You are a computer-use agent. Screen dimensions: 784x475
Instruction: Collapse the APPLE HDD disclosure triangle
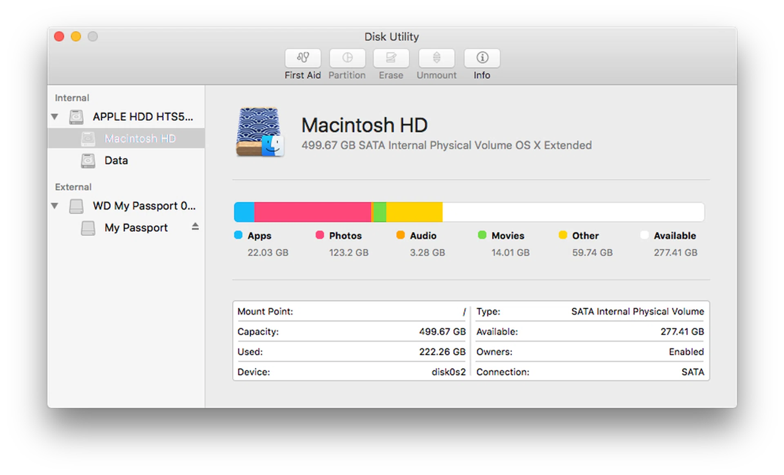[55, 117]
